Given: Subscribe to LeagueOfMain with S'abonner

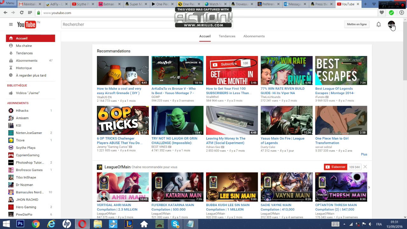Looking at the screenshot, I should tap(335, 167).
